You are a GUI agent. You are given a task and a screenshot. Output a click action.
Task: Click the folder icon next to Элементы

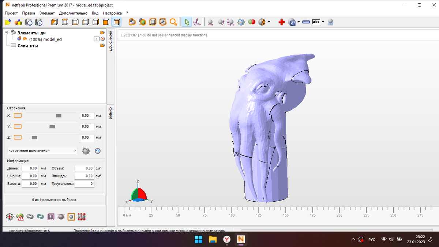[102, 33]
